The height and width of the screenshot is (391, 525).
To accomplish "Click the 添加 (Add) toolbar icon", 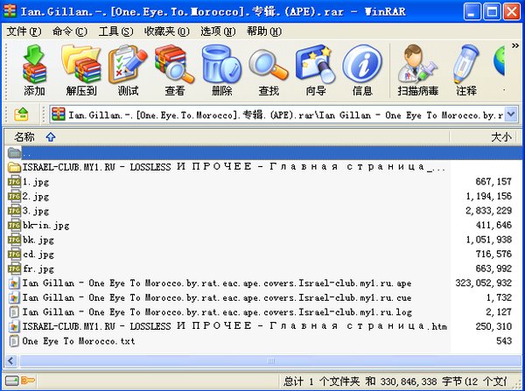I will (34, 70).
